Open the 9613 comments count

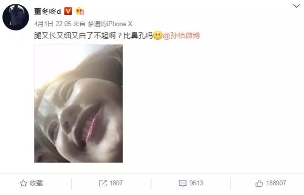[196, 183]
